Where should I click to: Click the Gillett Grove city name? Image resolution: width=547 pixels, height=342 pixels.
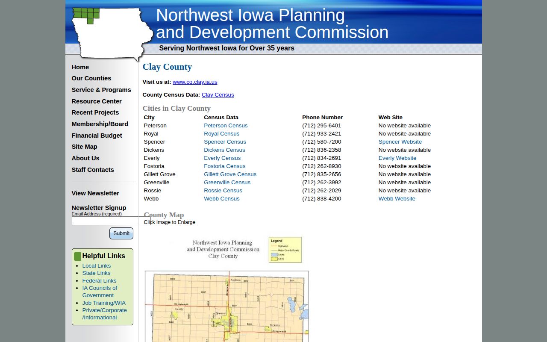pyautogui.click(x=160, y=174)
